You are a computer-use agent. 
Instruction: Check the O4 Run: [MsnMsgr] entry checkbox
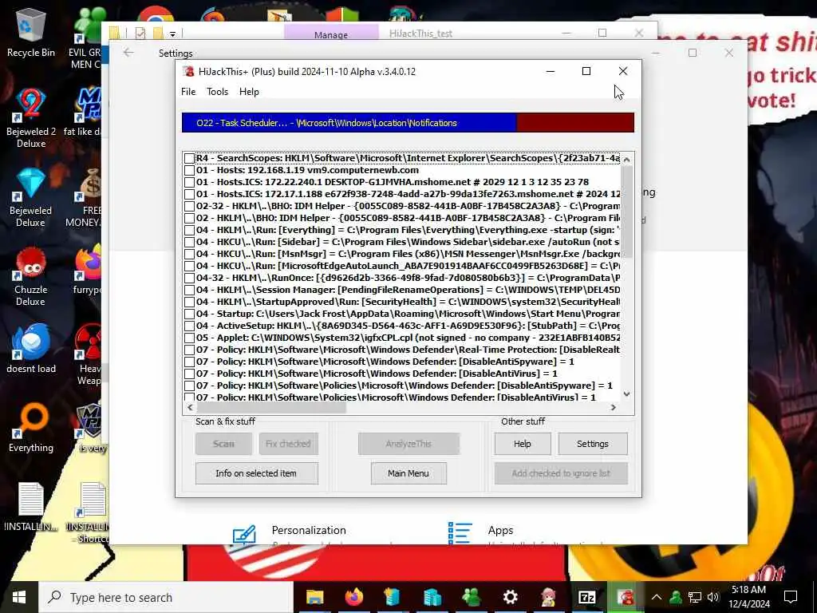point(189,254)
